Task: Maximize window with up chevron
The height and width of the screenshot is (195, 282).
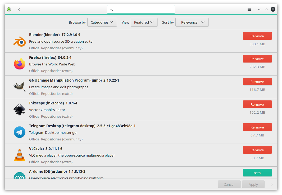Action: pyautogui.click(x=266, y=9)
